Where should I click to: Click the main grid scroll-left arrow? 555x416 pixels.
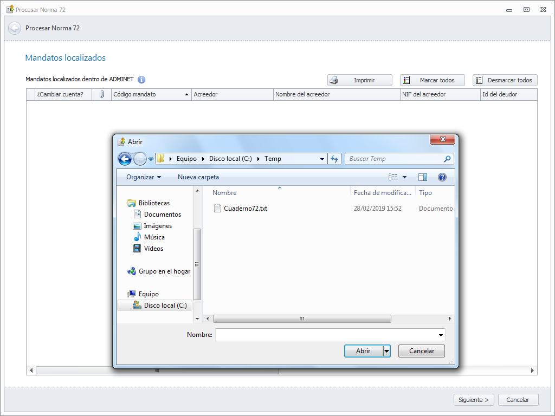point(31,370)
